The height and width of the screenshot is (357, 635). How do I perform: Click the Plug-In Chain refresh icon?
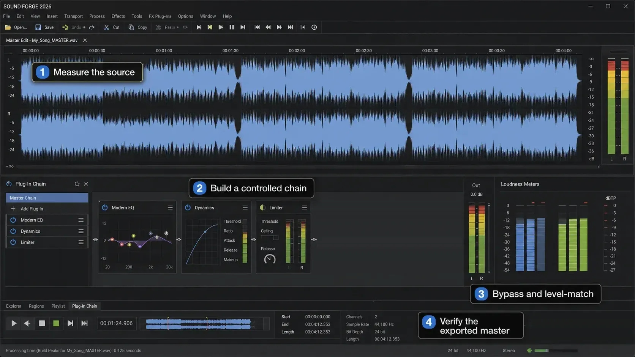pos(77,184)
